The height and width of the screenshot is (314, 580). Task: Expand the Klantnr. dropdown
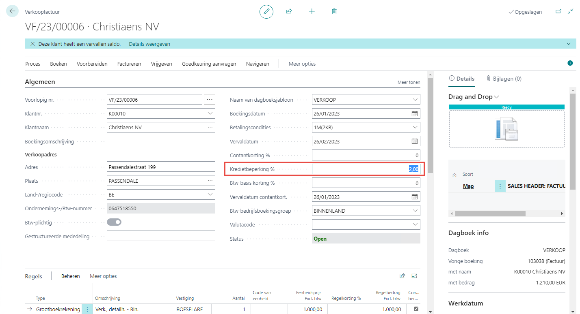pyautogui.click(x=210, y=114)
